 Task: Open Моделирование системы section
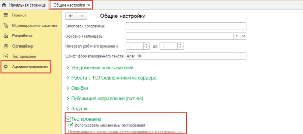pos(34,25)
